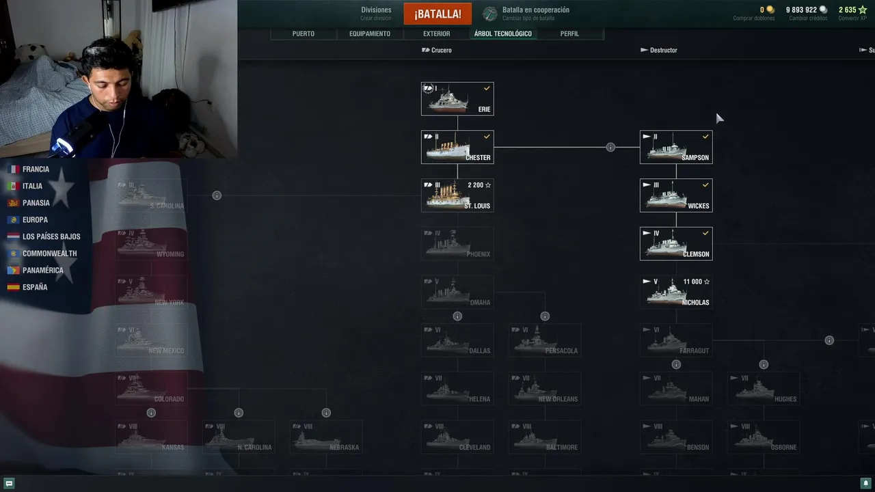This screenshot has width=875, height=492.
Task: Click the cooperative battle type icon
Action: click(x=490, y=14)
